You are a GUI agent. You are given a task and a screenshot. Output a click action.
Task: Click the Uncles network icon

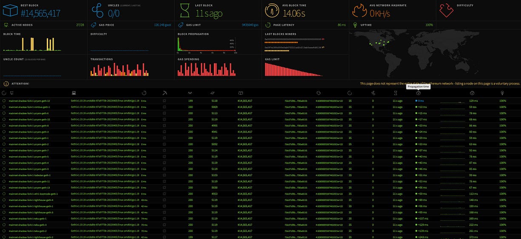coord(98,10)
